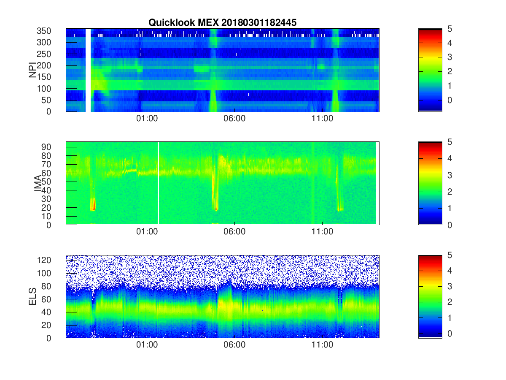Click the 11:00 time label under ELS plot
The height and width of the screenshot is (380, 506).
(322, 345)
